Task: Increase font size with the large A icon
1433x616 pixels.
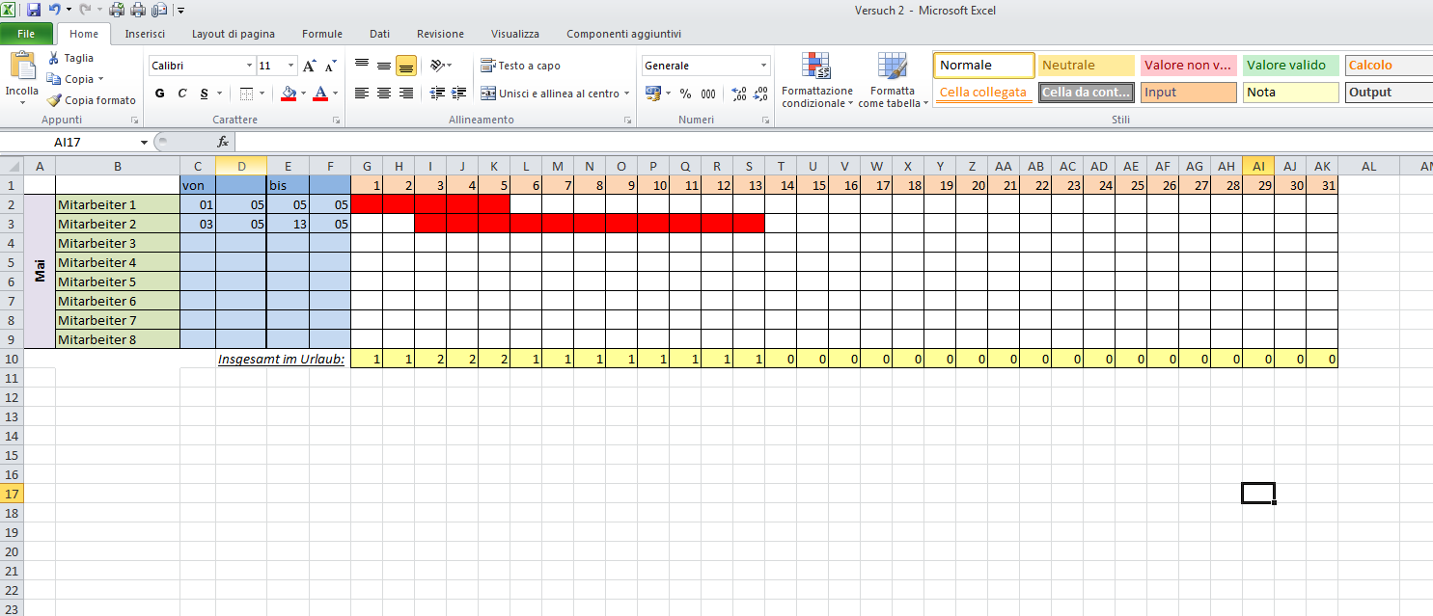Action: (x=309, y=67)
